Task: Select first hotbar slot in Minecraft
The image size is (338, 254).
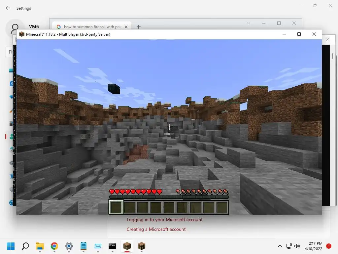Action: 116,207
